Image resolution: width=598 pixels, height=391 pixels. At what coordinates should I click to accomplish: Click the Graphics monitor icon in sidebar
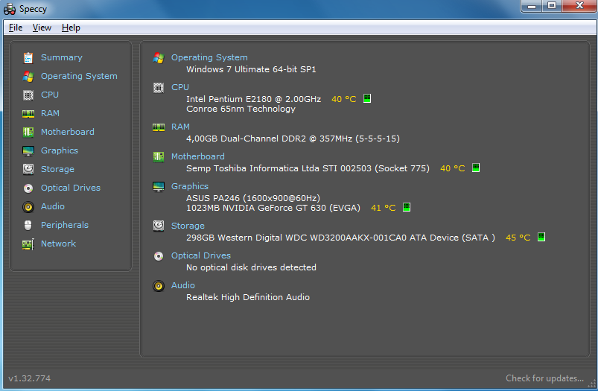[x=28, y=150]
